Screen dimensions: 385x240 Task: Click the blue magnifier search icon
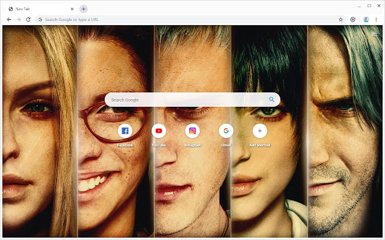pos(271,100)
